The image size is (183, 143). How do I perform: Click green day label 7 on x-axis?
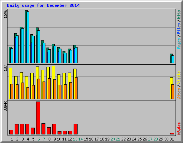coord(44,139)
